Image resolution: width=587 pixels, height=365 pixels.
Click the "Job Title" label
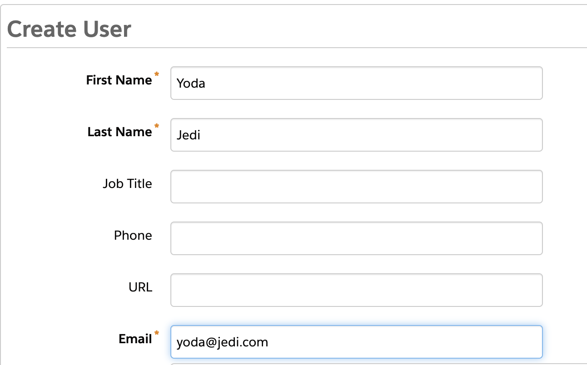pyautogui.click(x=127, y=184)
